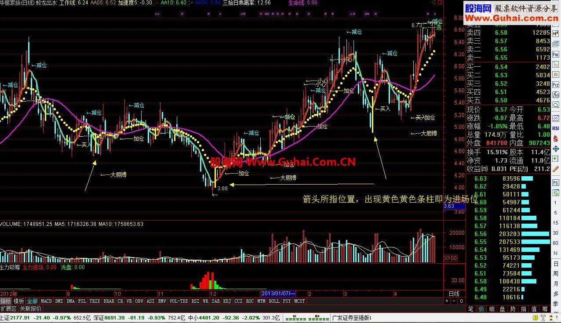This screenshot has width=561, height=323.
Task: Switch to 值 value tab
Action: [534, 309]
